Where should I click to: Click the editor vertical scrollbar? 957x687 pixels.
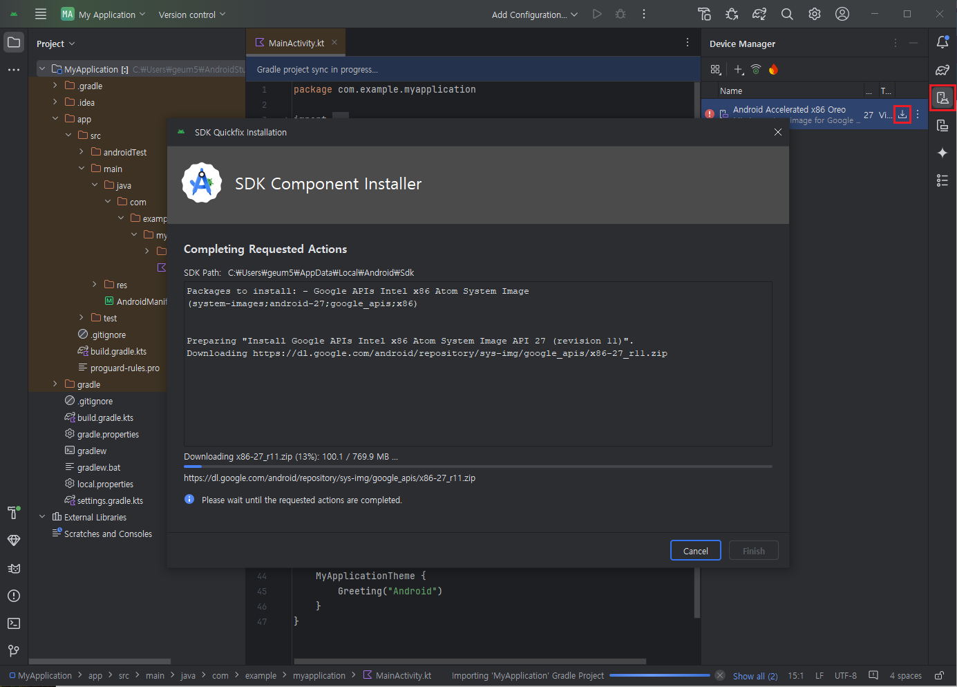coord(697,349)
